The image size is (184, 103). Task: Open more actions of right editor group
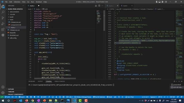pyautogui.click(x=181, y=6)
